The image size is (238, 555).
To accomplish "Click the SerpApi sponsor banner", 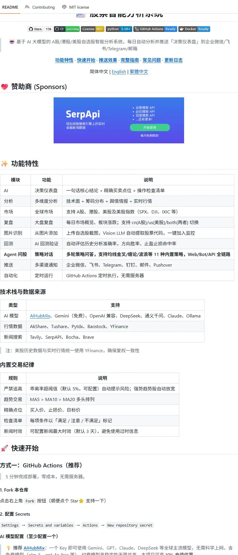I will point(119,120).
